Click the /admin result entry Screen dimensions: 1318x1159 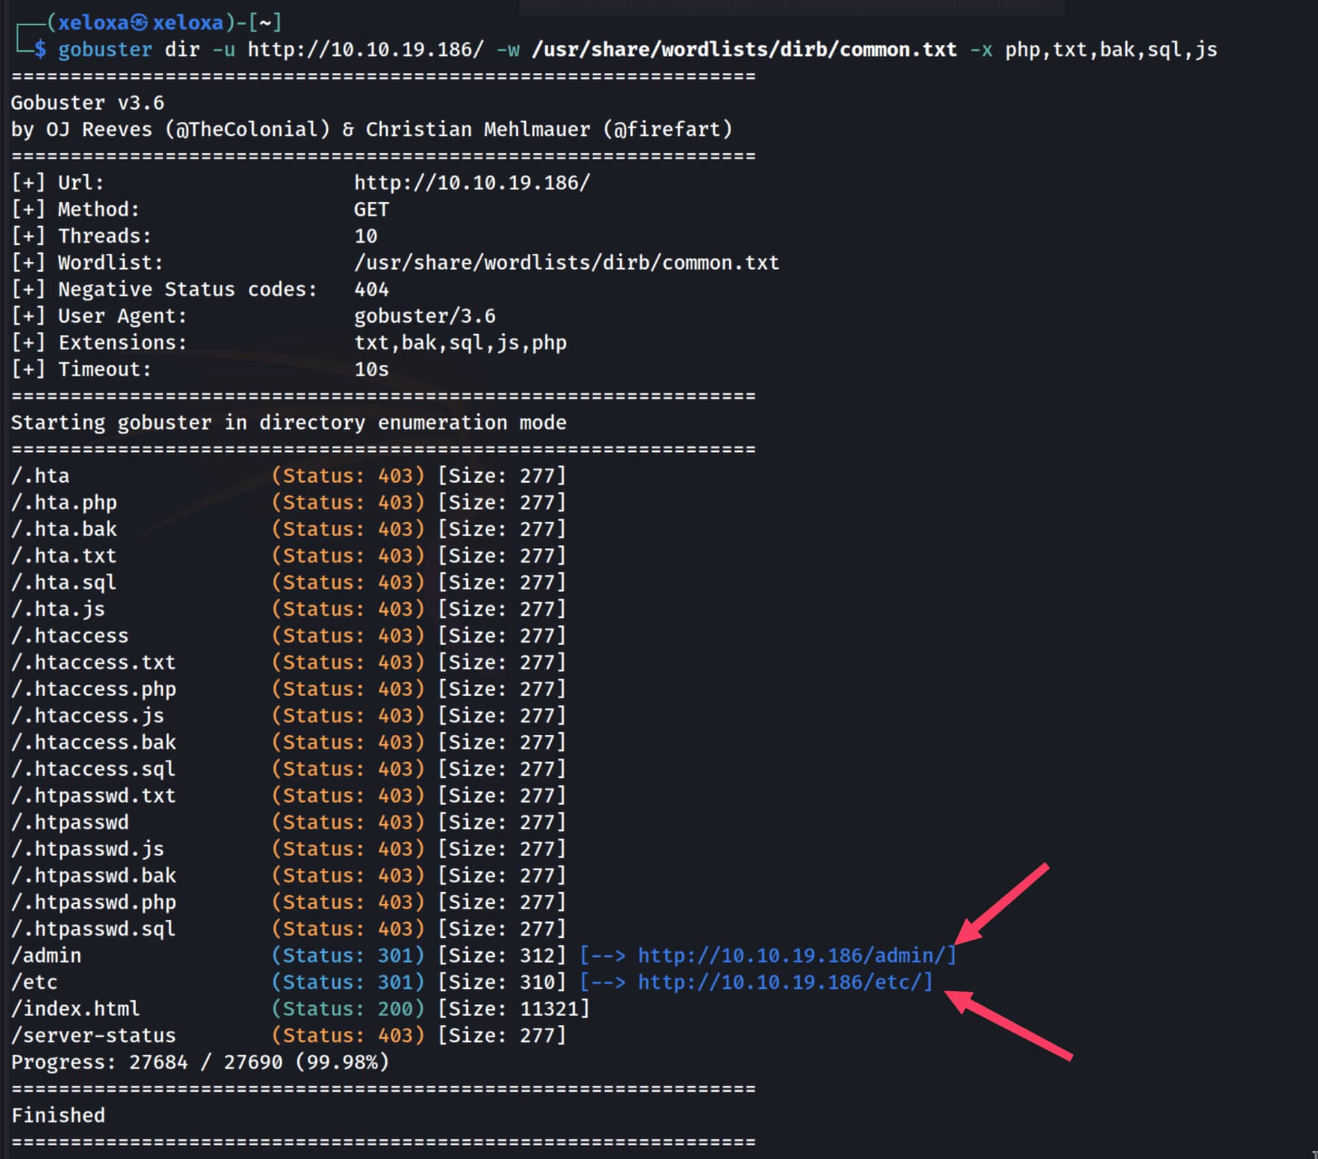pos(46,956)
